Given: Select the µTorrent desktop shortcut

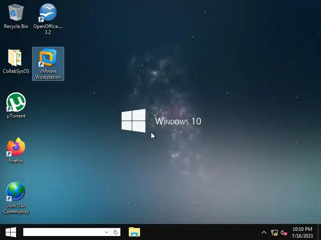Looking at the screenshot, I should (x=16, y=105).
